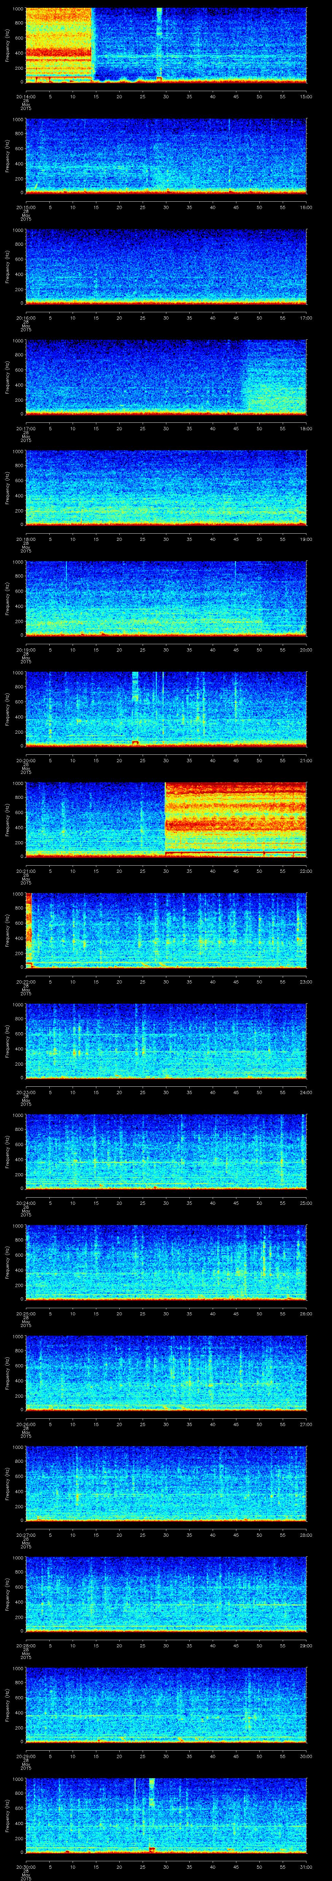
Task: Open the spectrogram panel starting at 20:15:00
Action: [166, 156]
